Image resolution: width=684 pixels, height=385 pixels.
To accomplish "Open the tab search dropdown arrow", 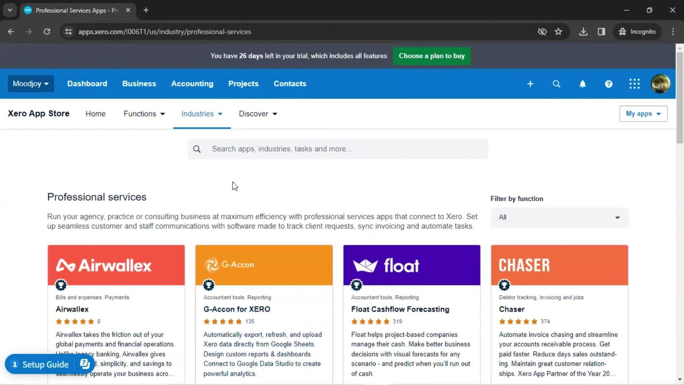I will 10,10.
